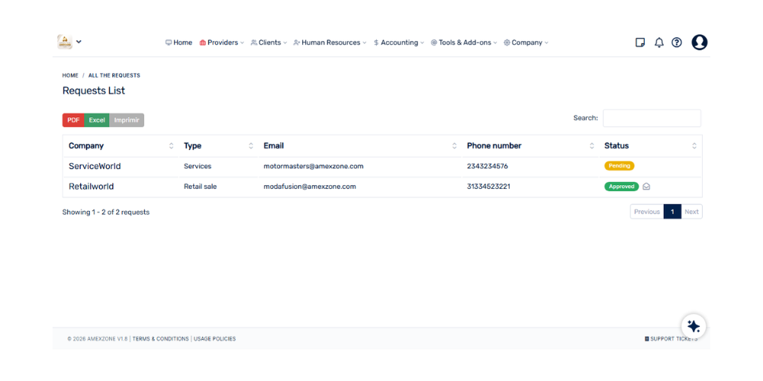This screenshot has height=381, width=763.
Task: Click the company logo icon
Action: [65, 42]
